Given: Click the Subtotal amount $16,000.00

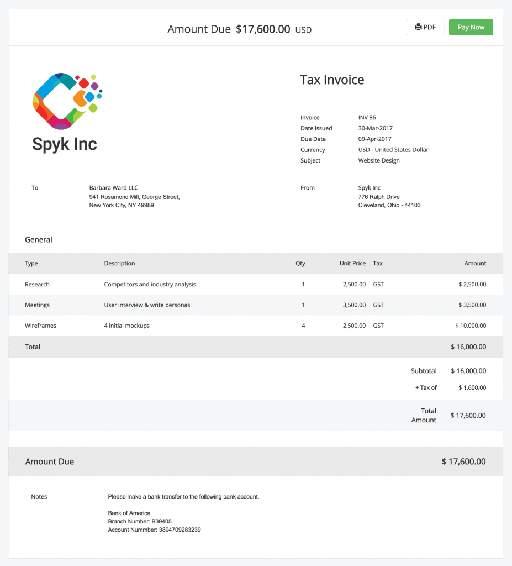Looking at the screenshot, I should click(468, 371).
